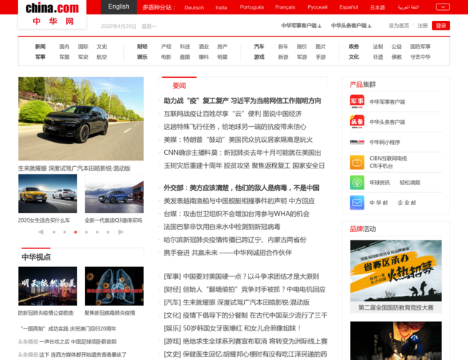The image size is (468, 360).
Task: Open the 聚焦新冠病毒肺炎疫情 lungs thumbnail
Action: 114,286
